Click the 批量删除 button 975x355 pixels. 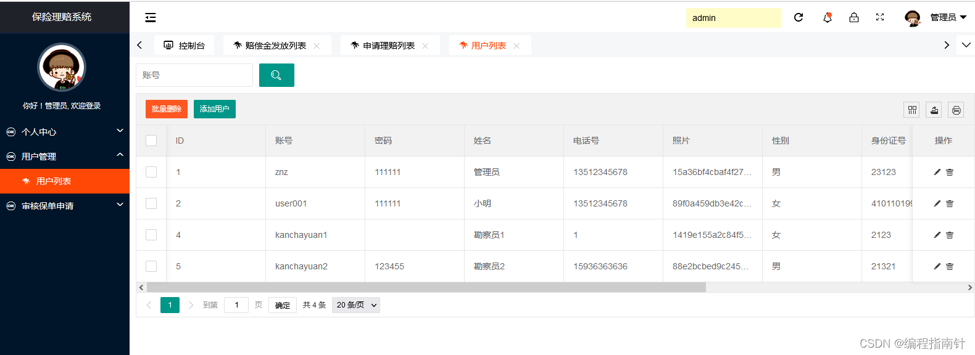tap(167, 109)
